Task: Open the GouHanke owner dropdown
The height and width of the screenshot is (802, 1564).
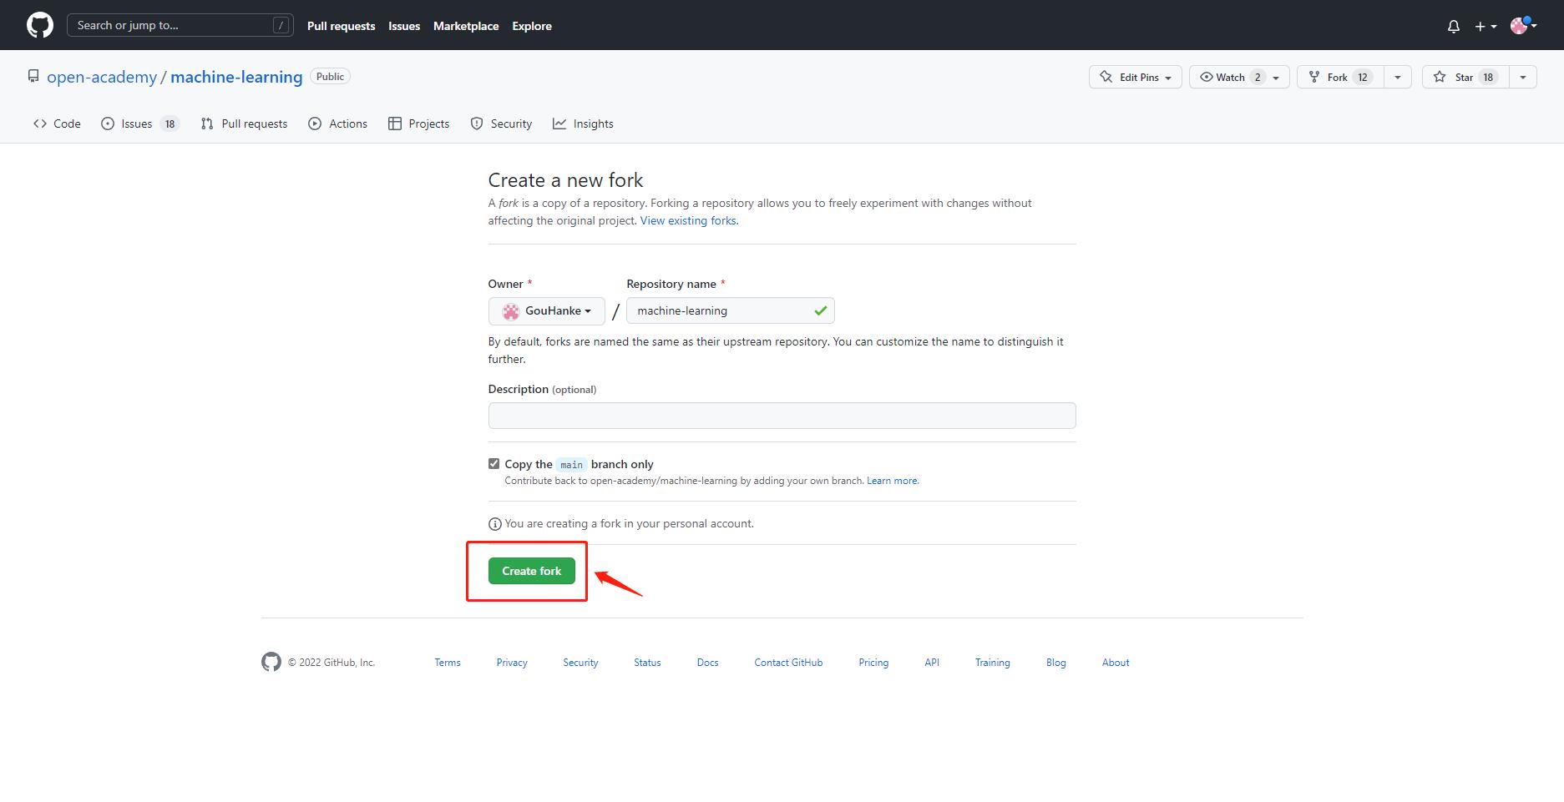Action: pos(547,311)
